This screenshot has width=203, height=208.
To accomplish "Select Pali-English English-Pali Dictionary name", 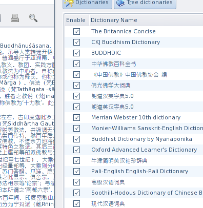I will point(140,171).
